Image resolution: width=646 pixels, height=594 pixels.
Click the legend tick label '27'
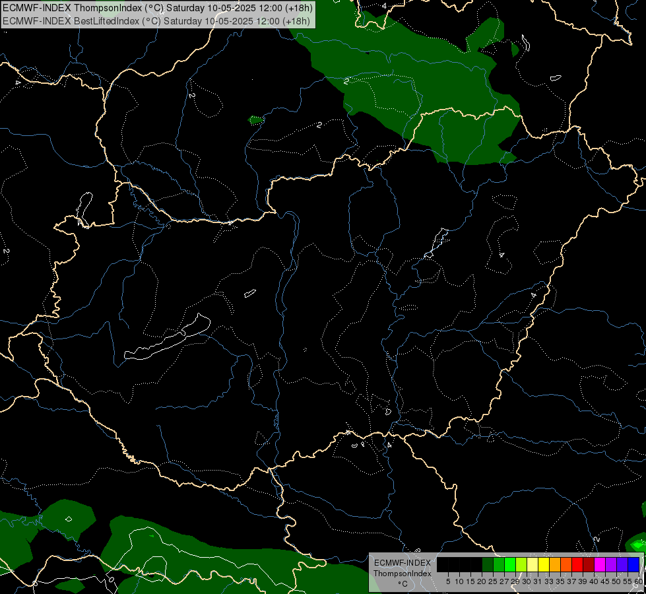pos(504,581)
